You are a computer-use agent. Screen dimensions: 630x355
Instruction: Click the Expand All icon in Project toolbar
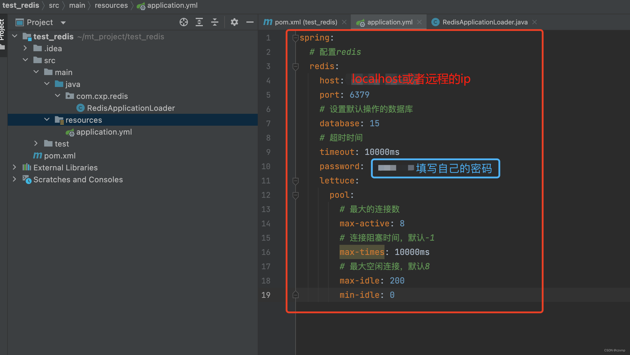(199, 22)
